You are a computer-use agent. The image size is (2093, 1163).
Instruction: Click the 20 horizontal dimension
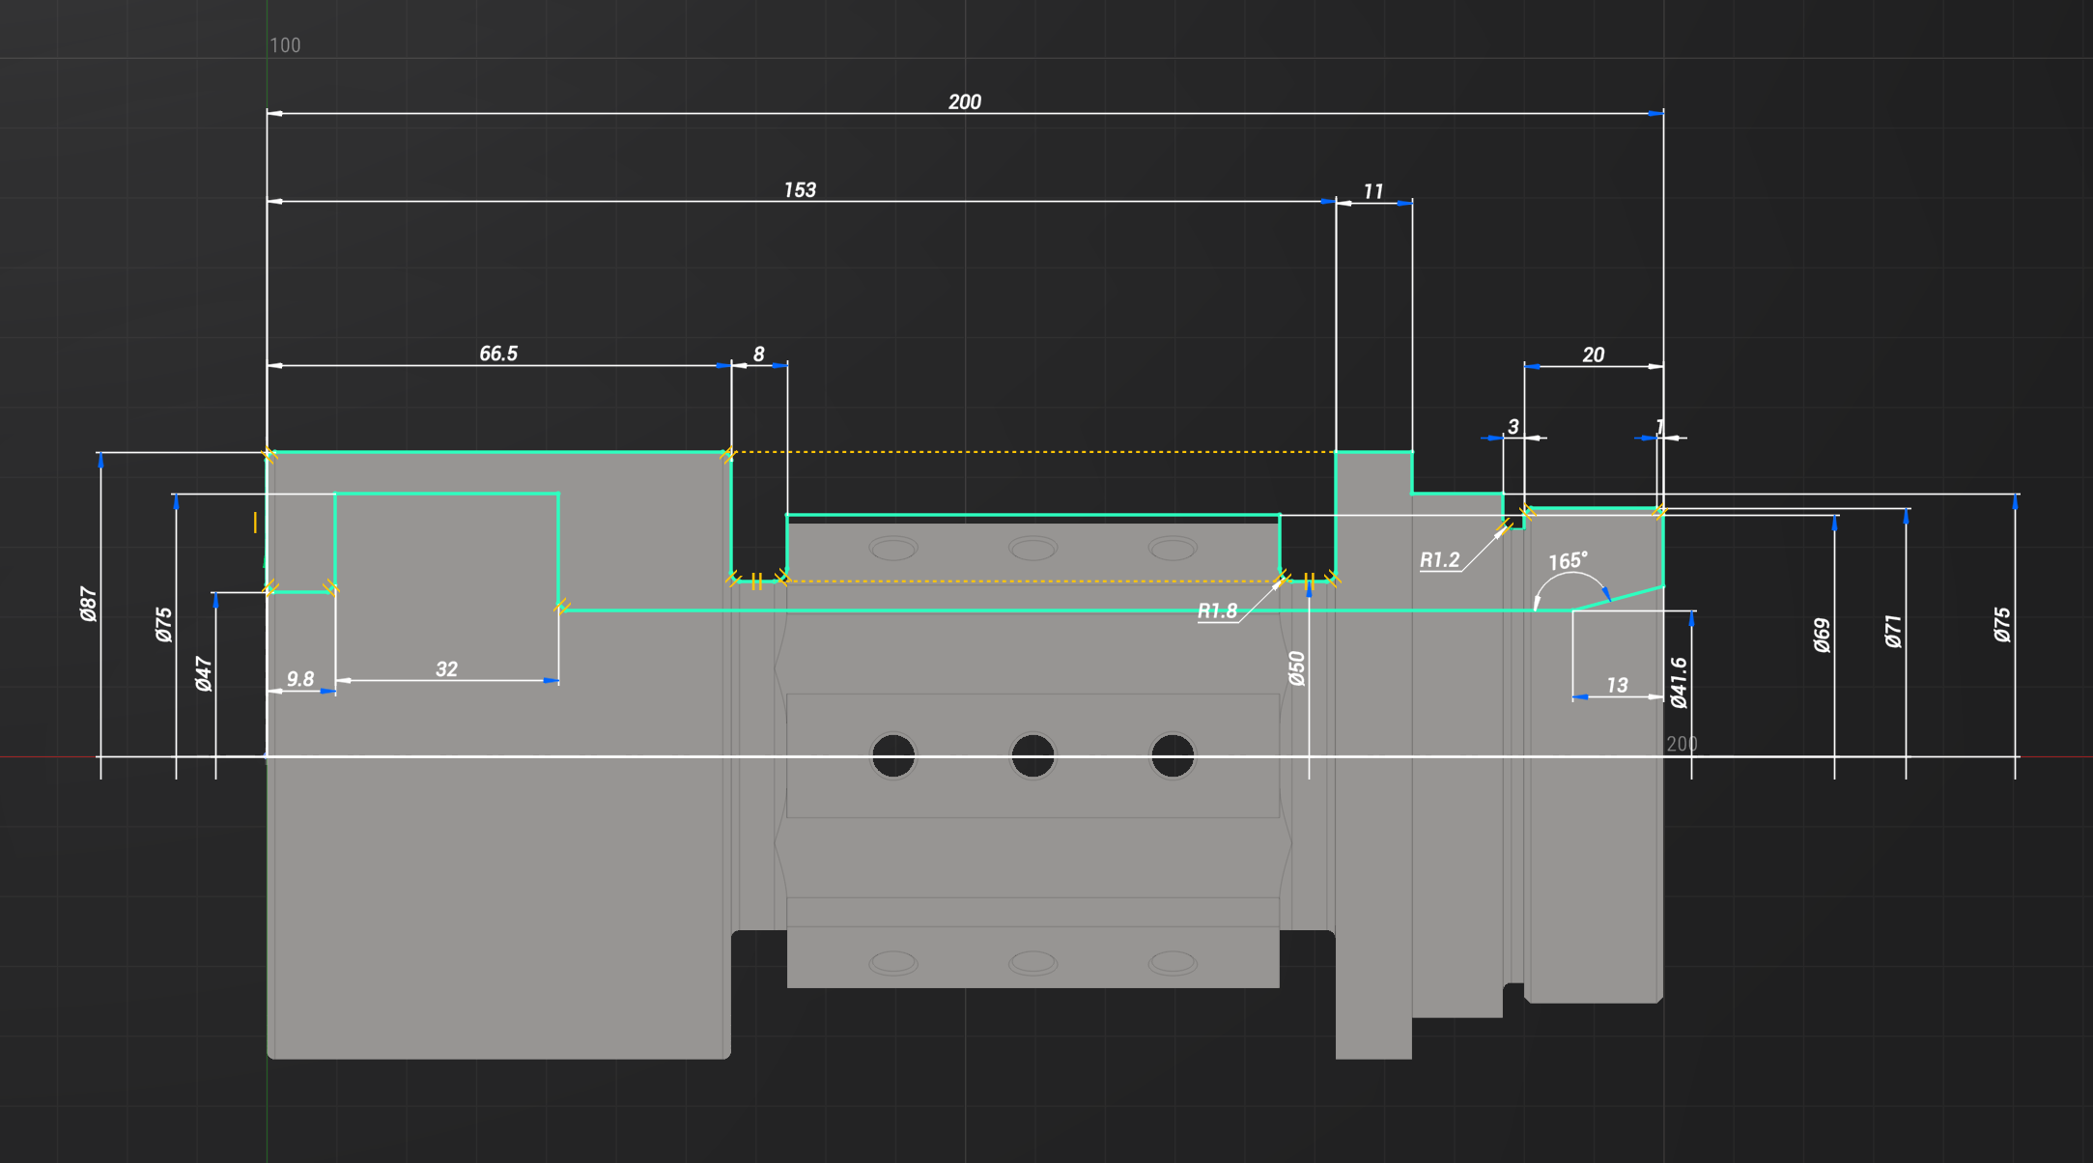point(1593,355)
